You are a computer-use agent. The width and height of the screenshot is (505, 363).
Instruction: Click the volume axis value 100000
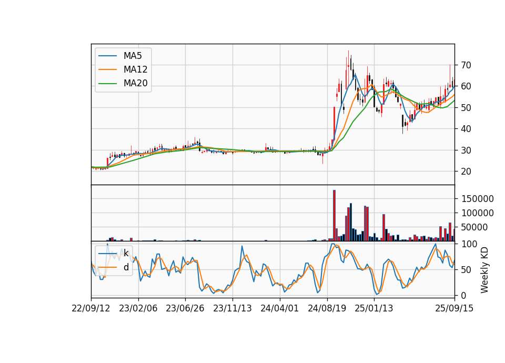pos(477,213)
